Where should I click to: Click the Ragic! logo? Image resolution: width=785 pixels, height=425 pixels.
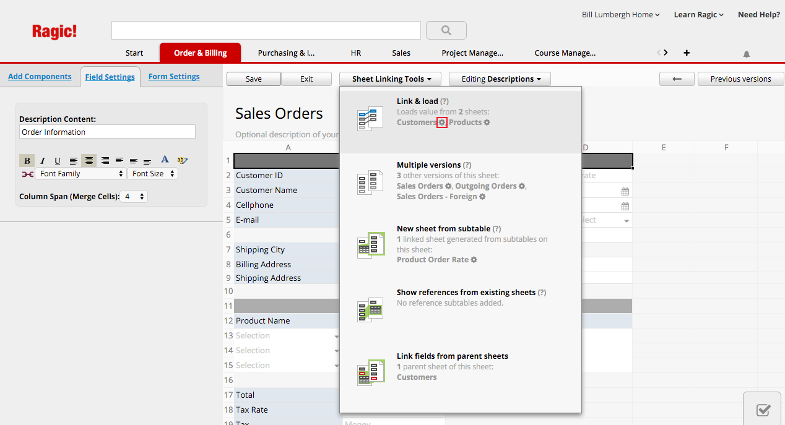coord(54,31)
